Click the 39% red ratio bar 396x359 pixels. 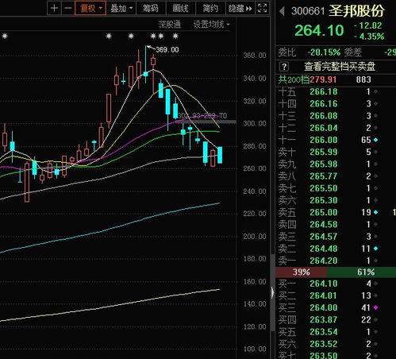click(x=302, y=272)
